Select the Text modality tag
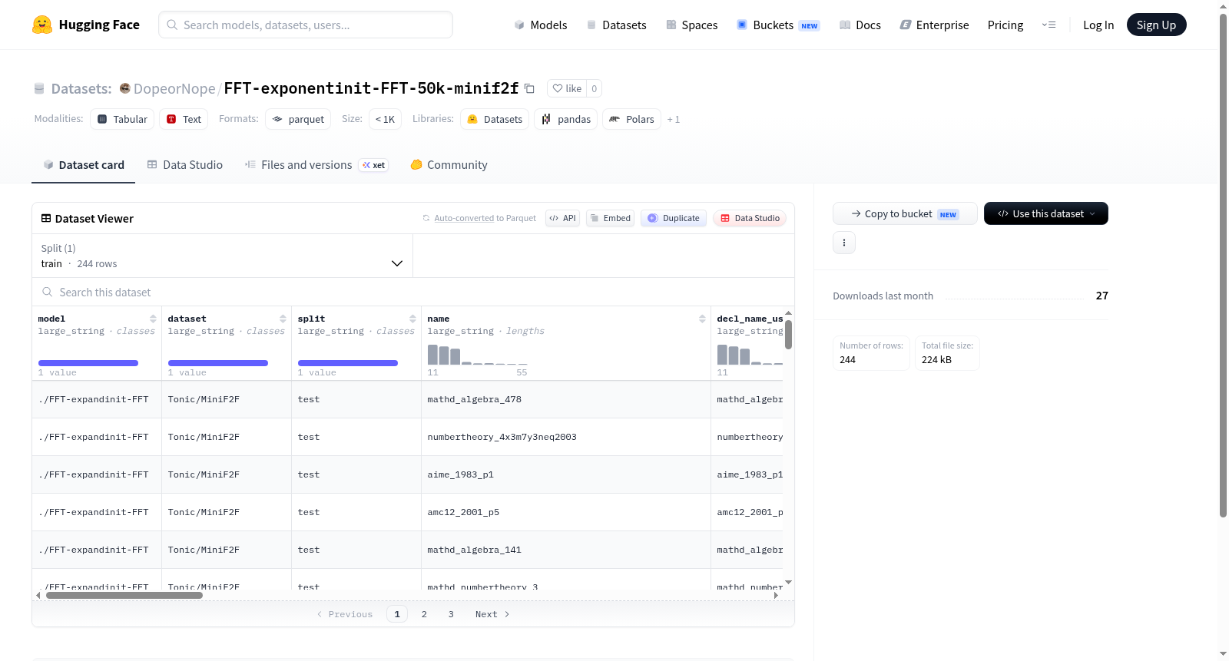Screen dimensions: 1229x661 184,119
